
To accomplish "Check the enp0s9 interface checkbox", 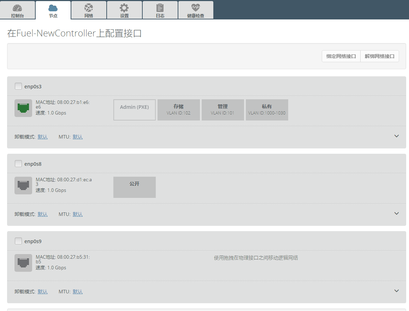I will [18, 241].
